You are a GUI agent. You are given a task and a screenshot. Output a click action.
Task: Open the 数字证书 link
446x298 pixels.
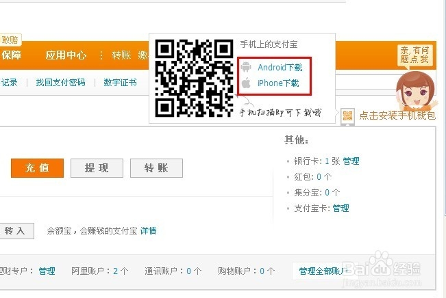pyautogui.click(x=120, y=82)
